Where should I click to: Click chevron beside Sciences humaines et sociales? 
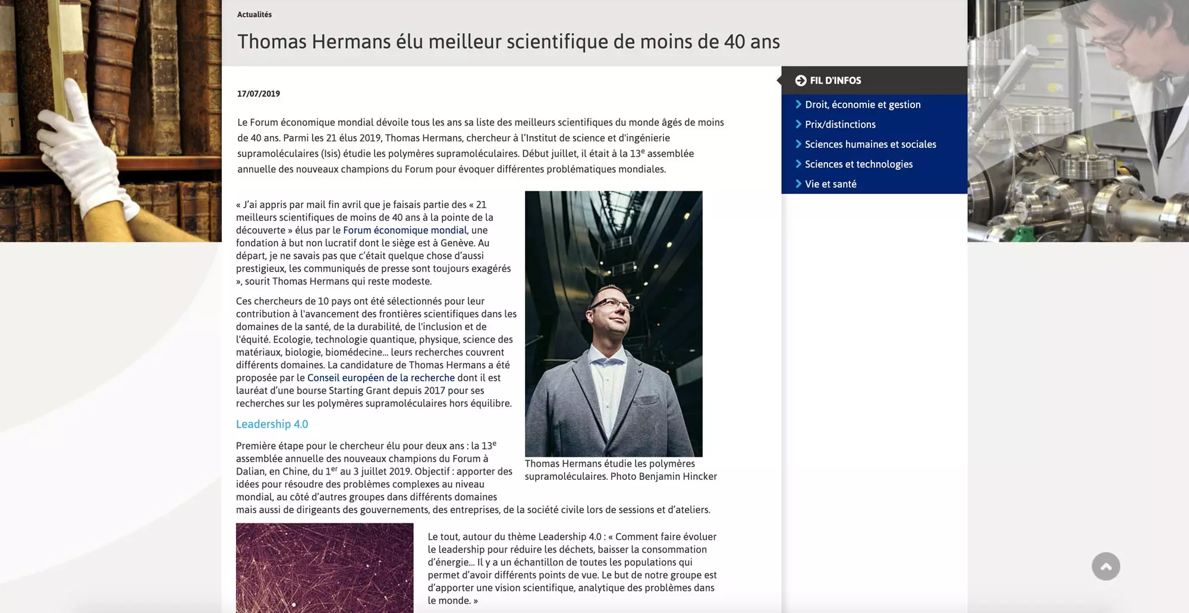point(798,144)
